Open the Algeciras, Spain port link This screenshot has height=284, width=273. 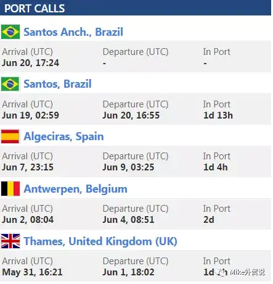tap(63, 136)
